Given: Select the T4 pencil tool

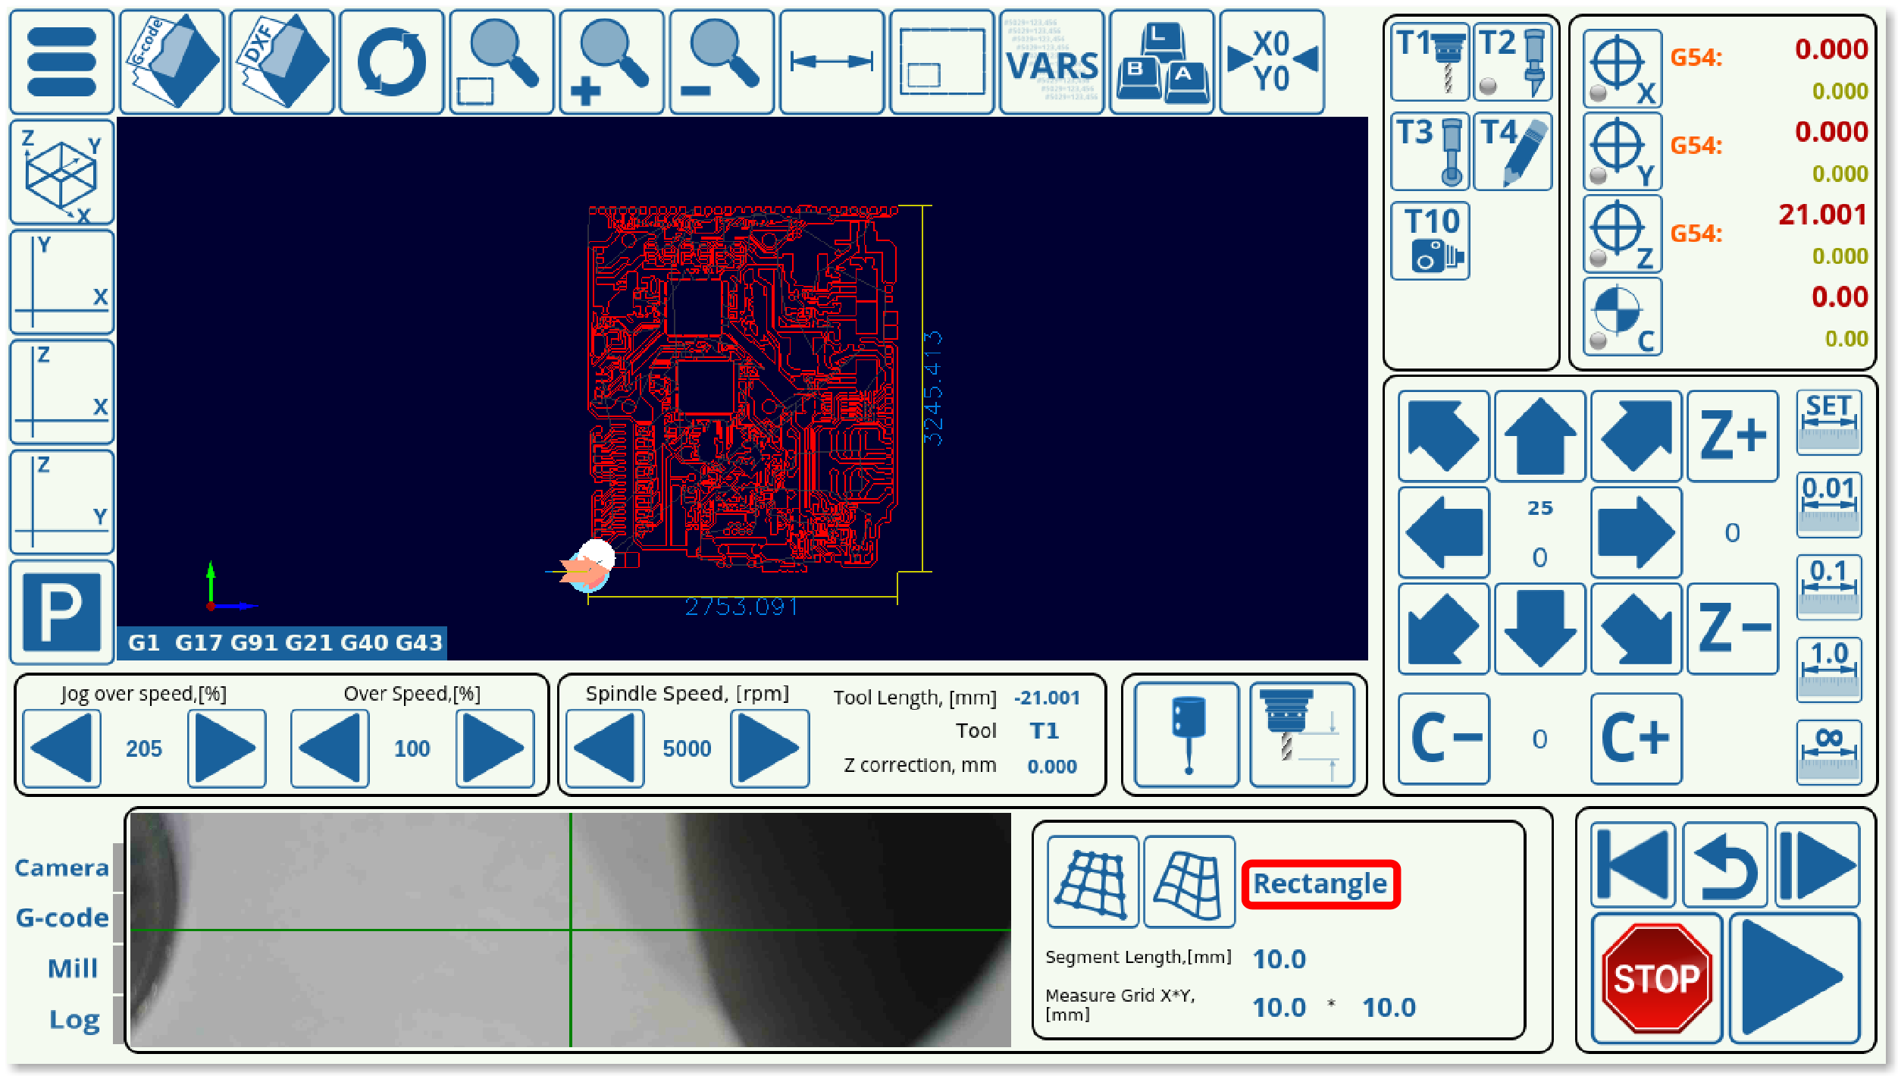Looking at the screenshot, I should click(1512, 152).
